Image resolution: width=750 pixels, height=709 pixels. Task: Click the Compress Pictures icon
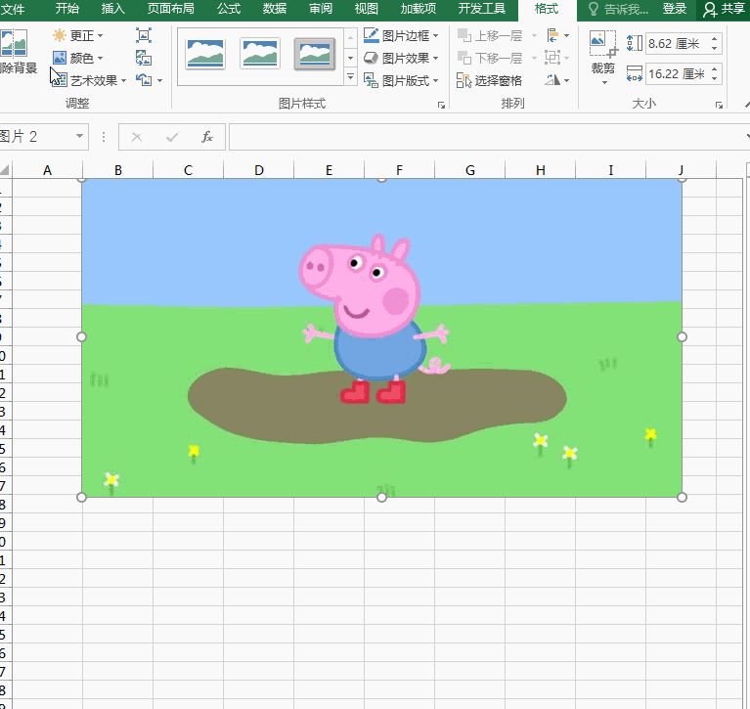[144, 35]
